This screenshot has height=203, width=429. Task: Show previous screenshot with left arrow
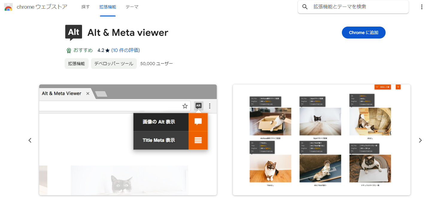point(30,140)
